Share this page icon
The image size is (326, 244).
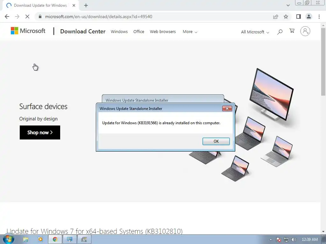(276, 17)
